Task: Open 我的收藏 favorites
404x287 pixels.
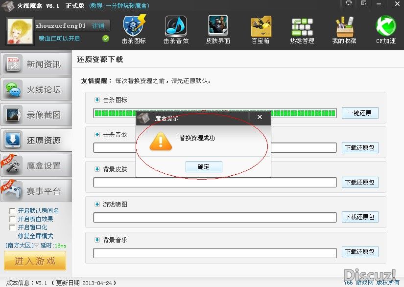Action: pyautogui.click(x=344, y=30)
